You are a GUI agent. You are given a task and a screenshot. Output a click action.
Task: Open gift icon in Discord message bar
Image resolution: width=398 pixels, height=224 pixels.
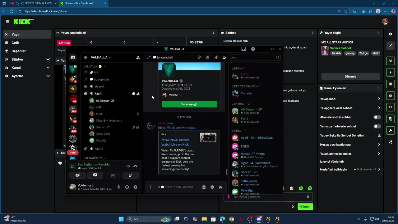[204, 187]
